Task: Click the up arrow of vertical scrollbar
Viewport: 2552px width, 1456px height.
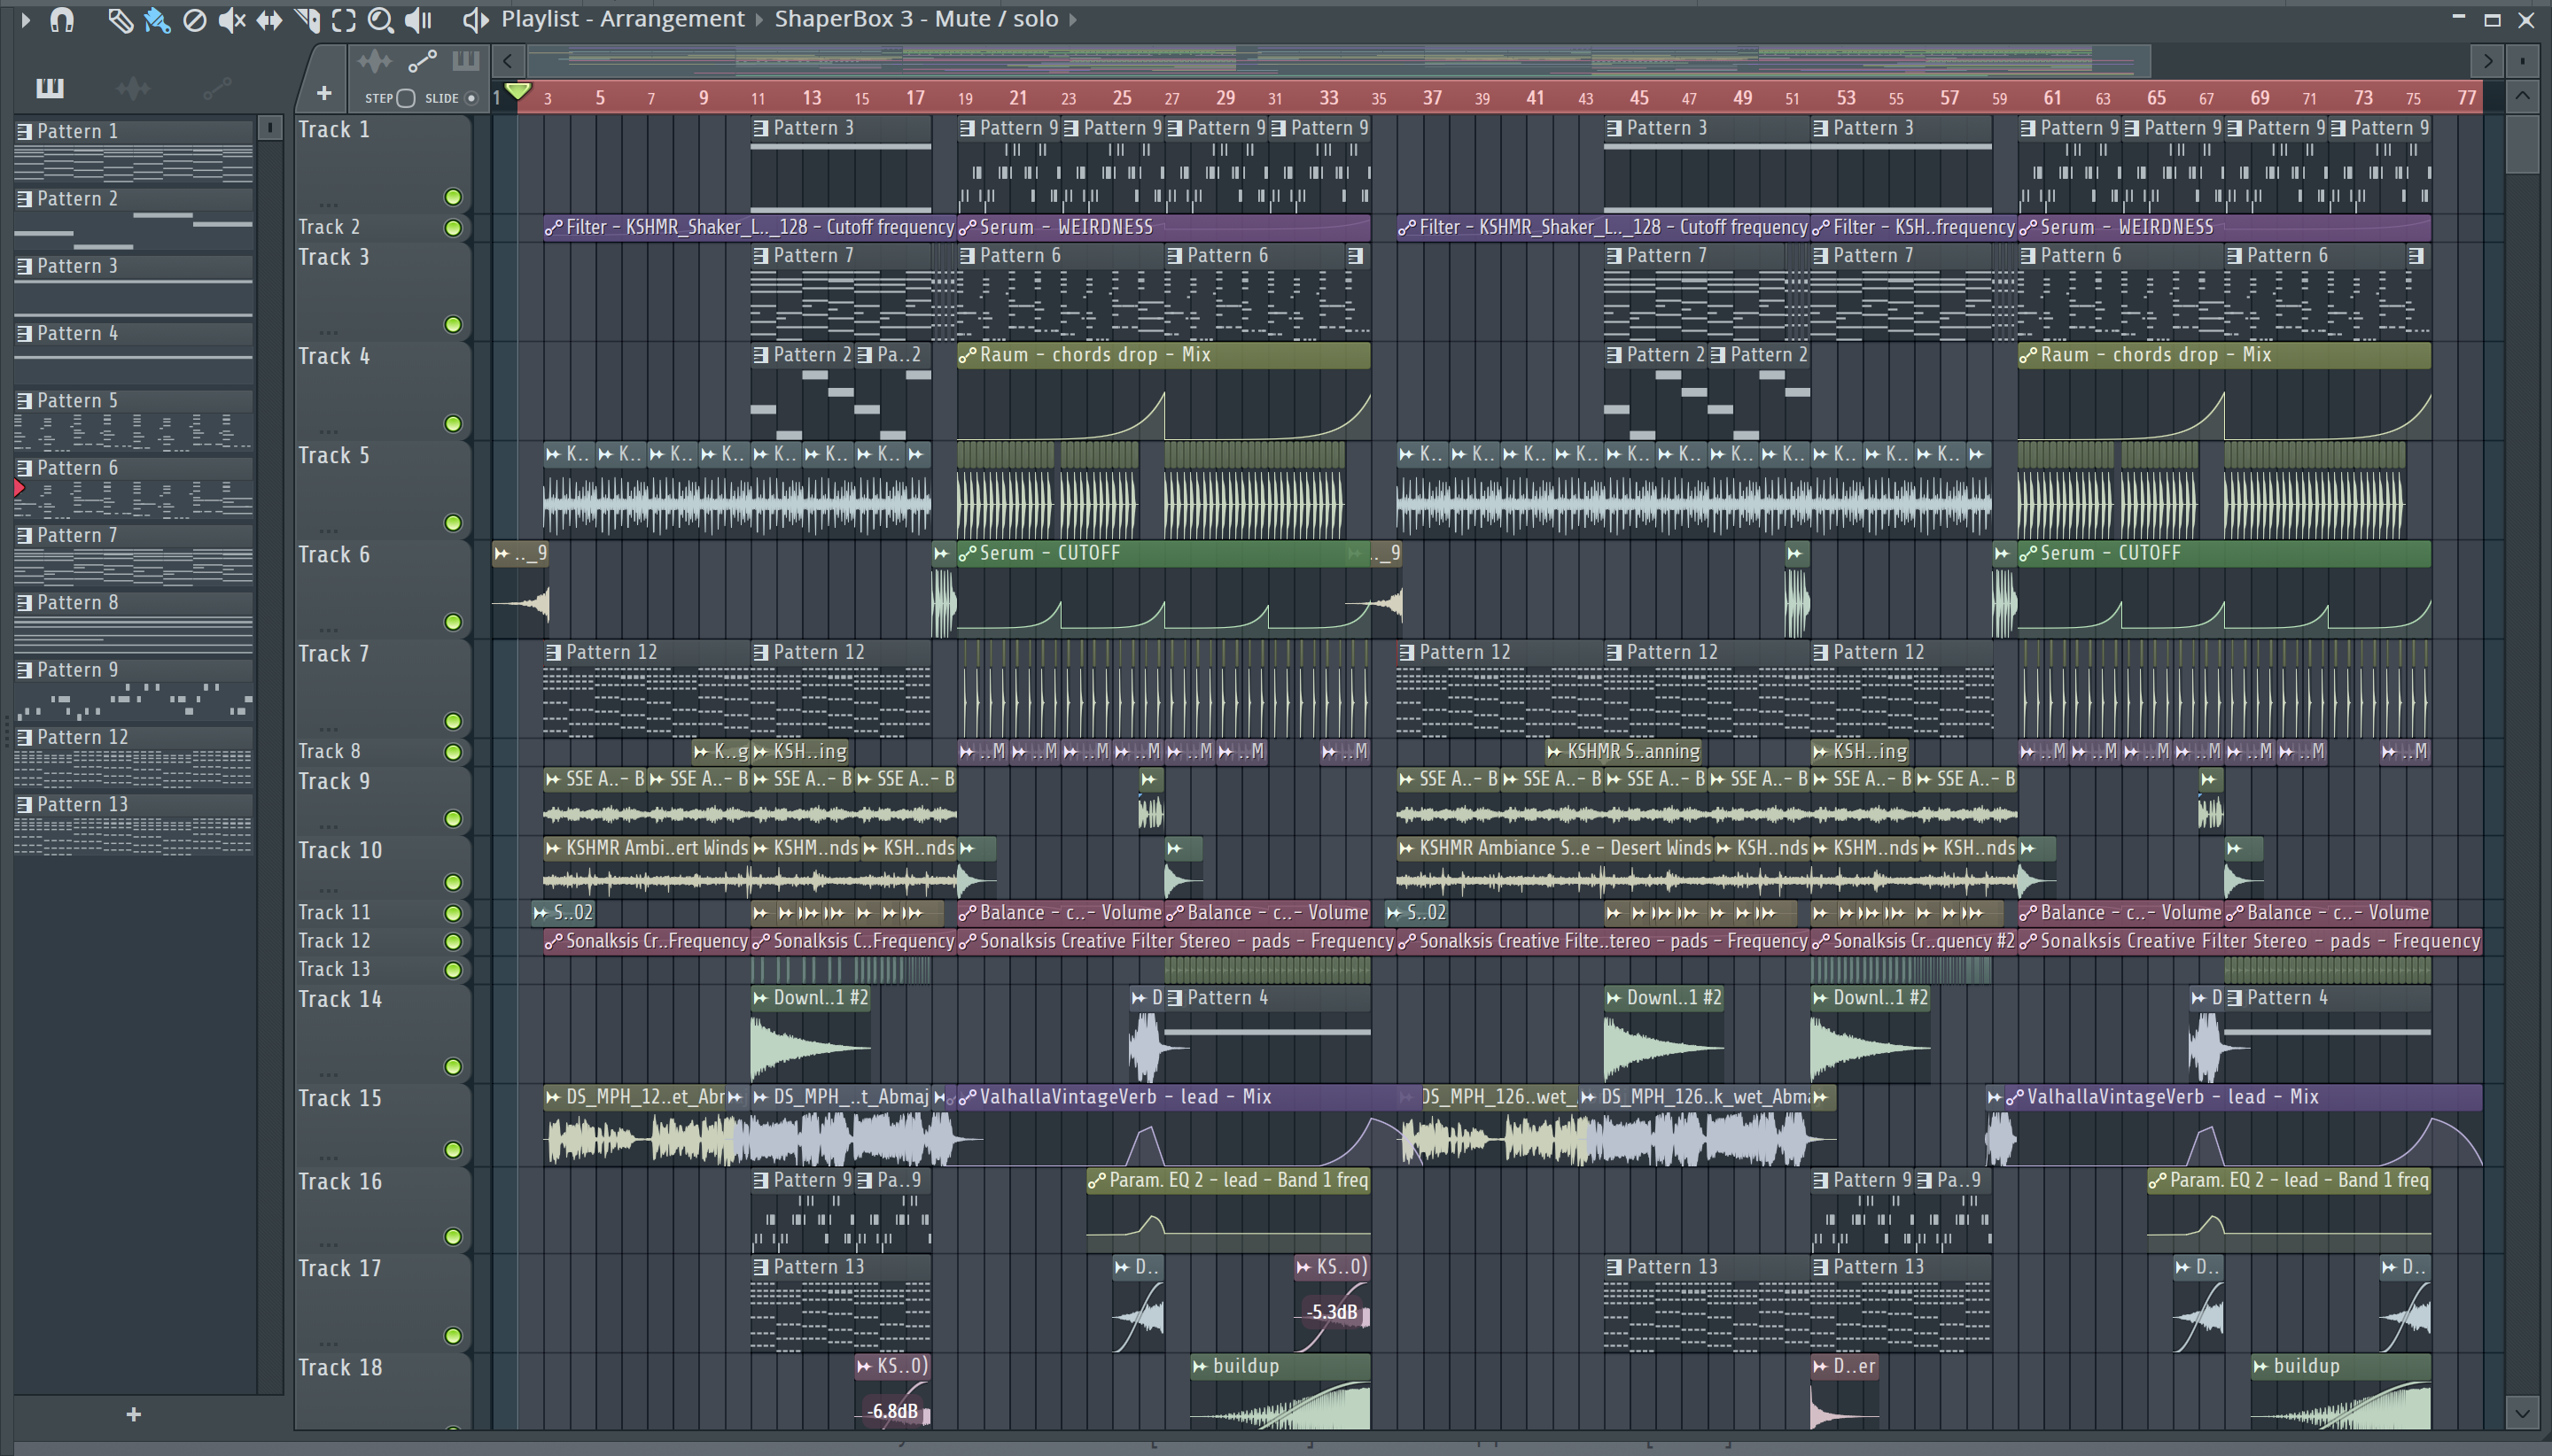Action: (2522, 96)
